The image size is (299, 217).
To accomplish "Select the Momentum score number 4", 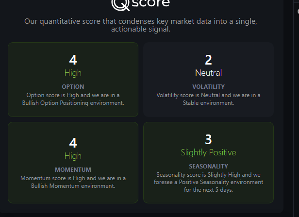I will pos(73,143).
